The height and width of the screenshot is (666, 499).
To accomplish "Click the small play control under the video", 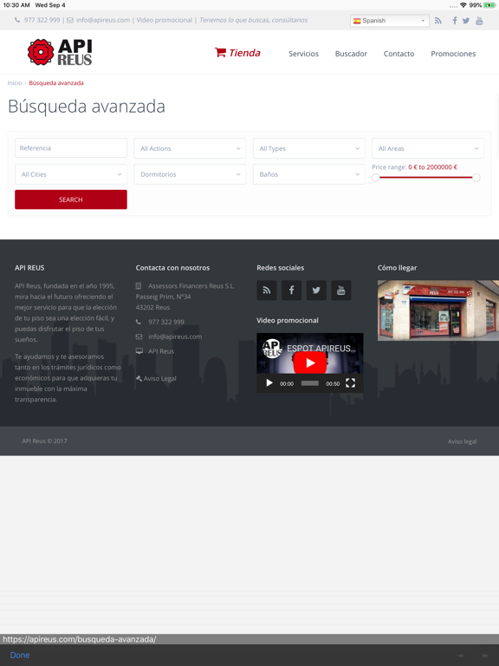I will coord(269,383).
